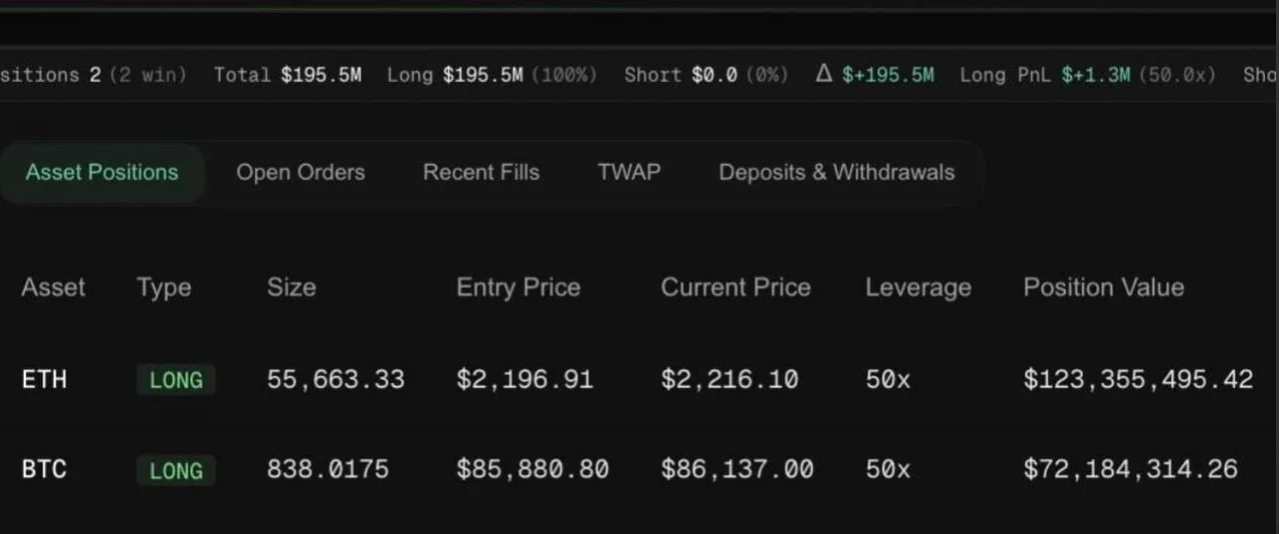The height and width of the screenshot is (534, 1279).
Task: Click the LONG badge in the ETH row
Action: [x=176, y=379]
